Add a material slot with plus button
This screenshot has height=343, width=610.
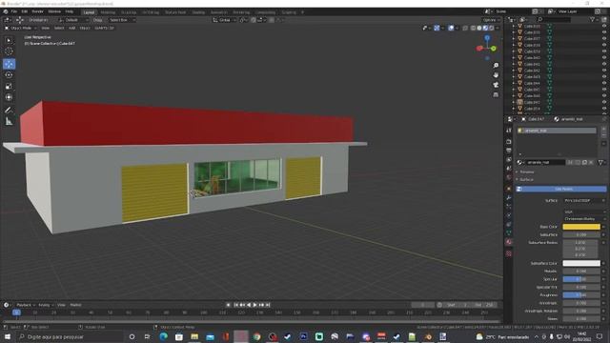tap(603, 129)
